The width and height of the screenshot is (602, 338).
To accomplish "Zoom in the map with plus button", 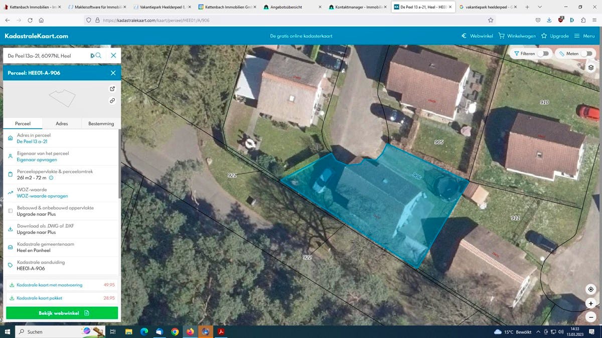I will 591,303.
